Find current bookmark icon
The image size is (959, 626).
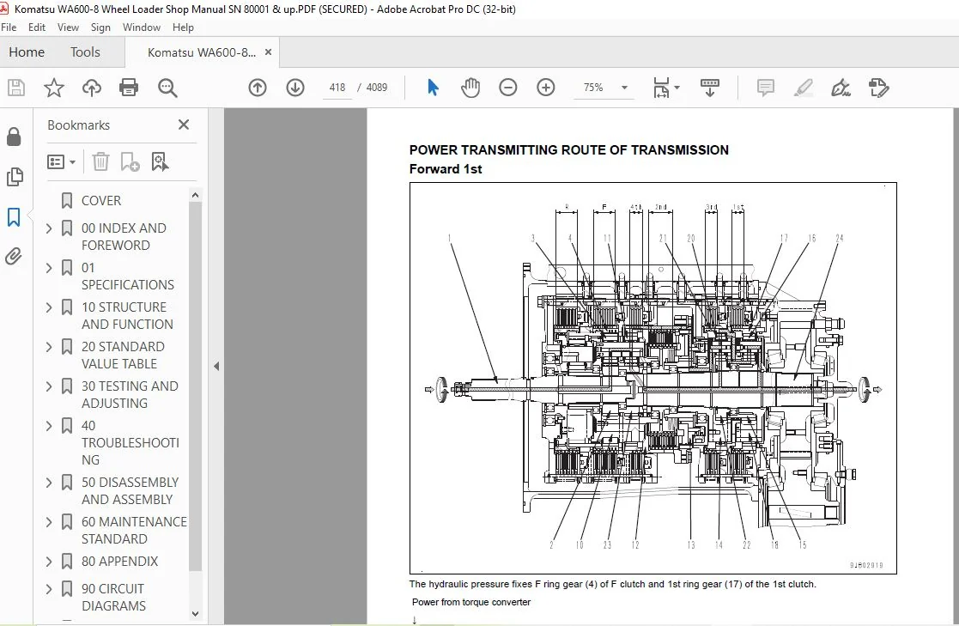[160, 161]
